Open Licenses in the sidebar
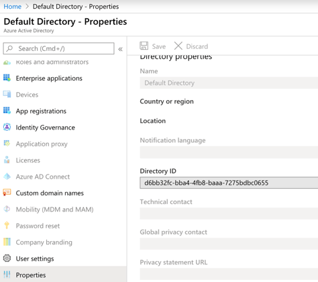Viewport: 318px width, 282px height. (28, 160)
